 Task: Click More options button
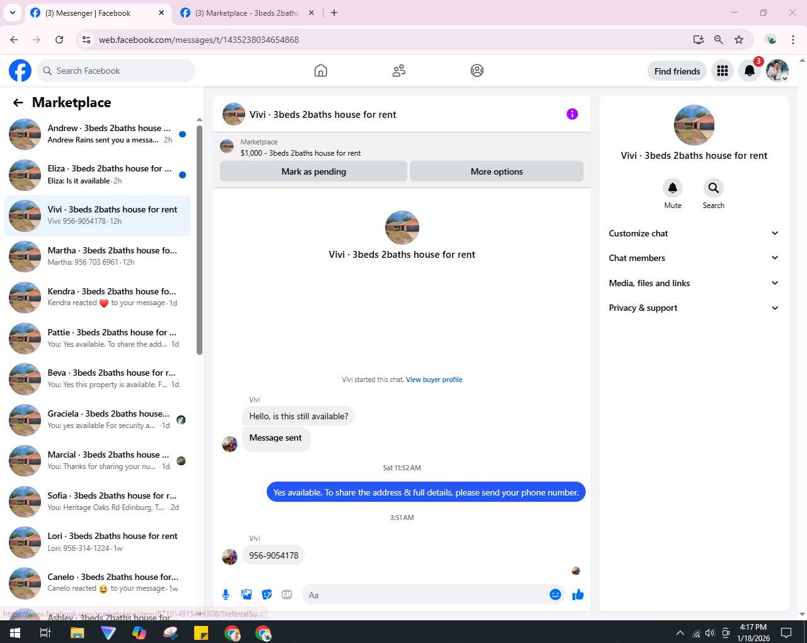pyautogui.click(x=497, y=171)
